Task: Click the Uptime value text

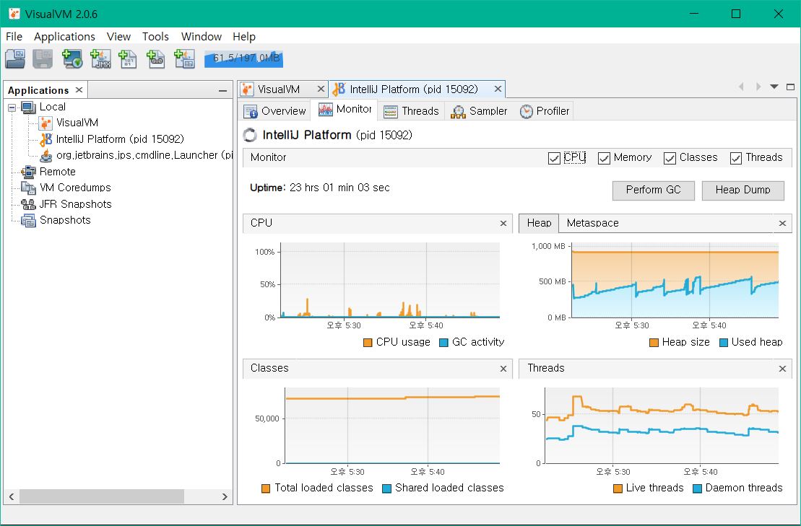Action: pyautogui.click(x=339, y=188)
